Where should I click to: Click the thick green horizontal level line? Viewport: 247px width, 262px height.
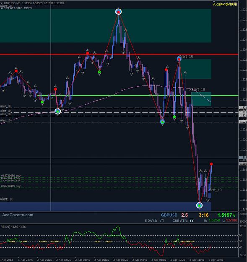point(138,96)
